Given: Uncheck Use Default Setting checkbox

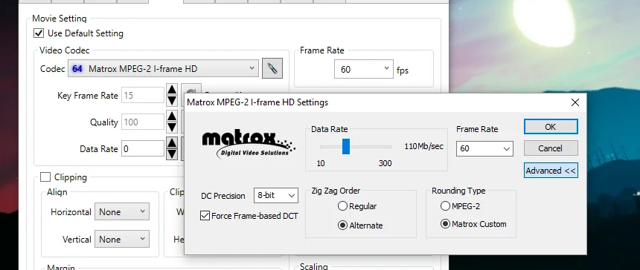Looking at the screenshot, I should [x=39, y=33].
